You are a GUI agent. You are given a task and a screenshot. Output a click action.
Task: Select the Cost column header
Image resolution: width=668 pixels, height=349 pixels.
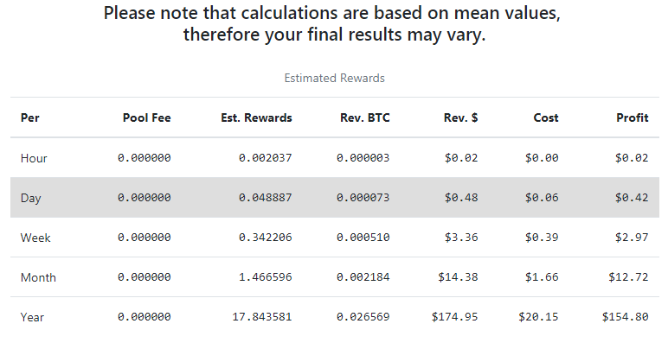point(546,117)
